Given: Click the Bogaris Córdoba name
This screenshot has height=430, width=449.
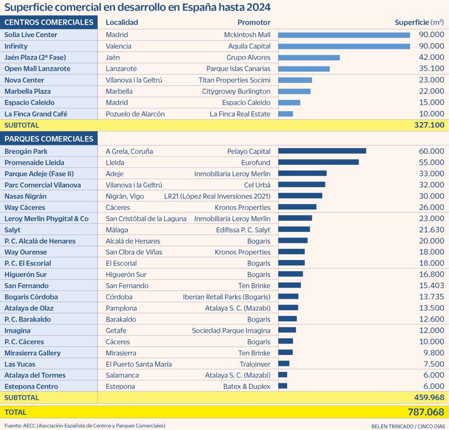Looking at the screenshot, I should (x=31, y=297).
